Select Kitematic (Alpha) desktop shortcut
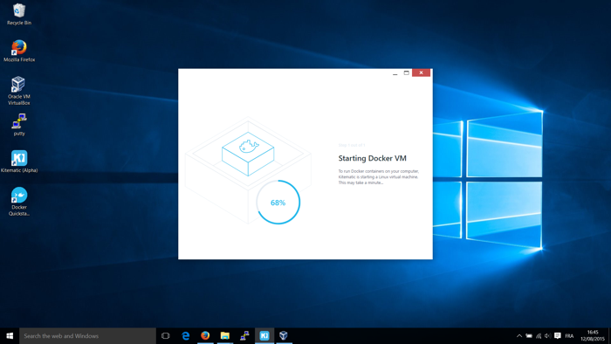The image size is (611, 344). [19, 162]
